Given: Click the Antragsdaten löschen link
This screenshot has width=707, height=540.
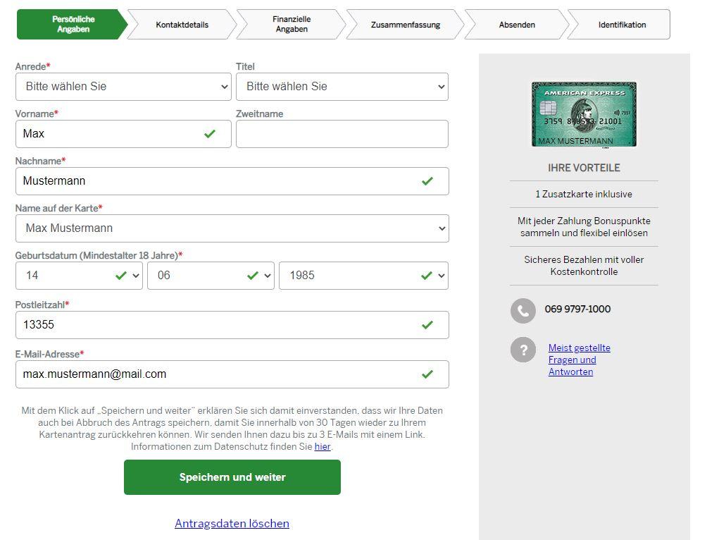Looking at the screenshot, I should [232, 523].
